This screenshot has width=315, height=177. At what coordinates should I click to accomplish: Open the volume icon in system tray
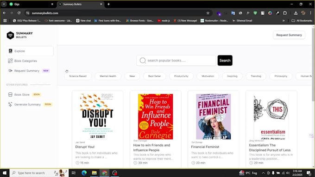(288, 173)
